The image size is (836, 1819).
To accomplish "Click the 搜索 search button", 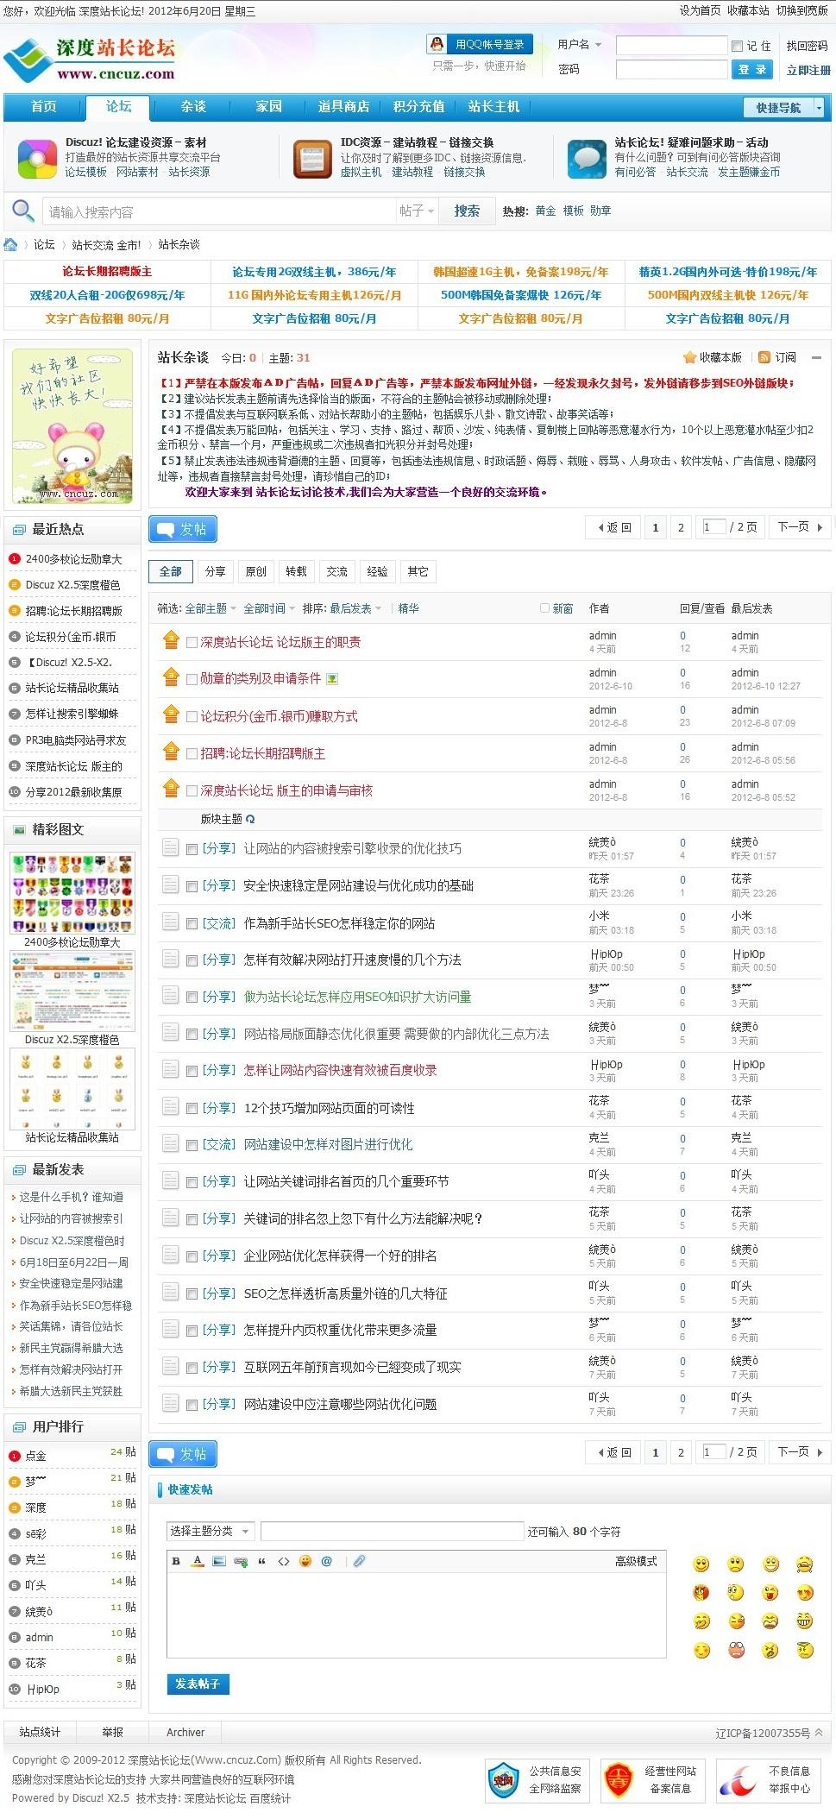I will click(467, 211).
